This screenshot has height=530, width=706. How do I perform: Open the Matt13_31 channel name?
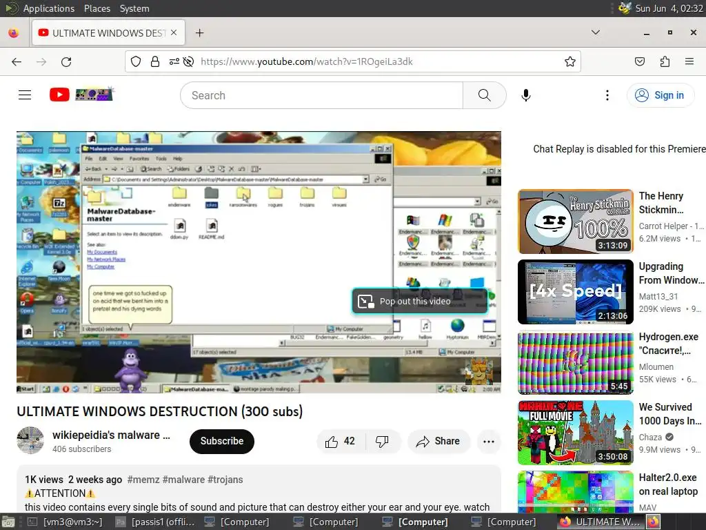658,296
